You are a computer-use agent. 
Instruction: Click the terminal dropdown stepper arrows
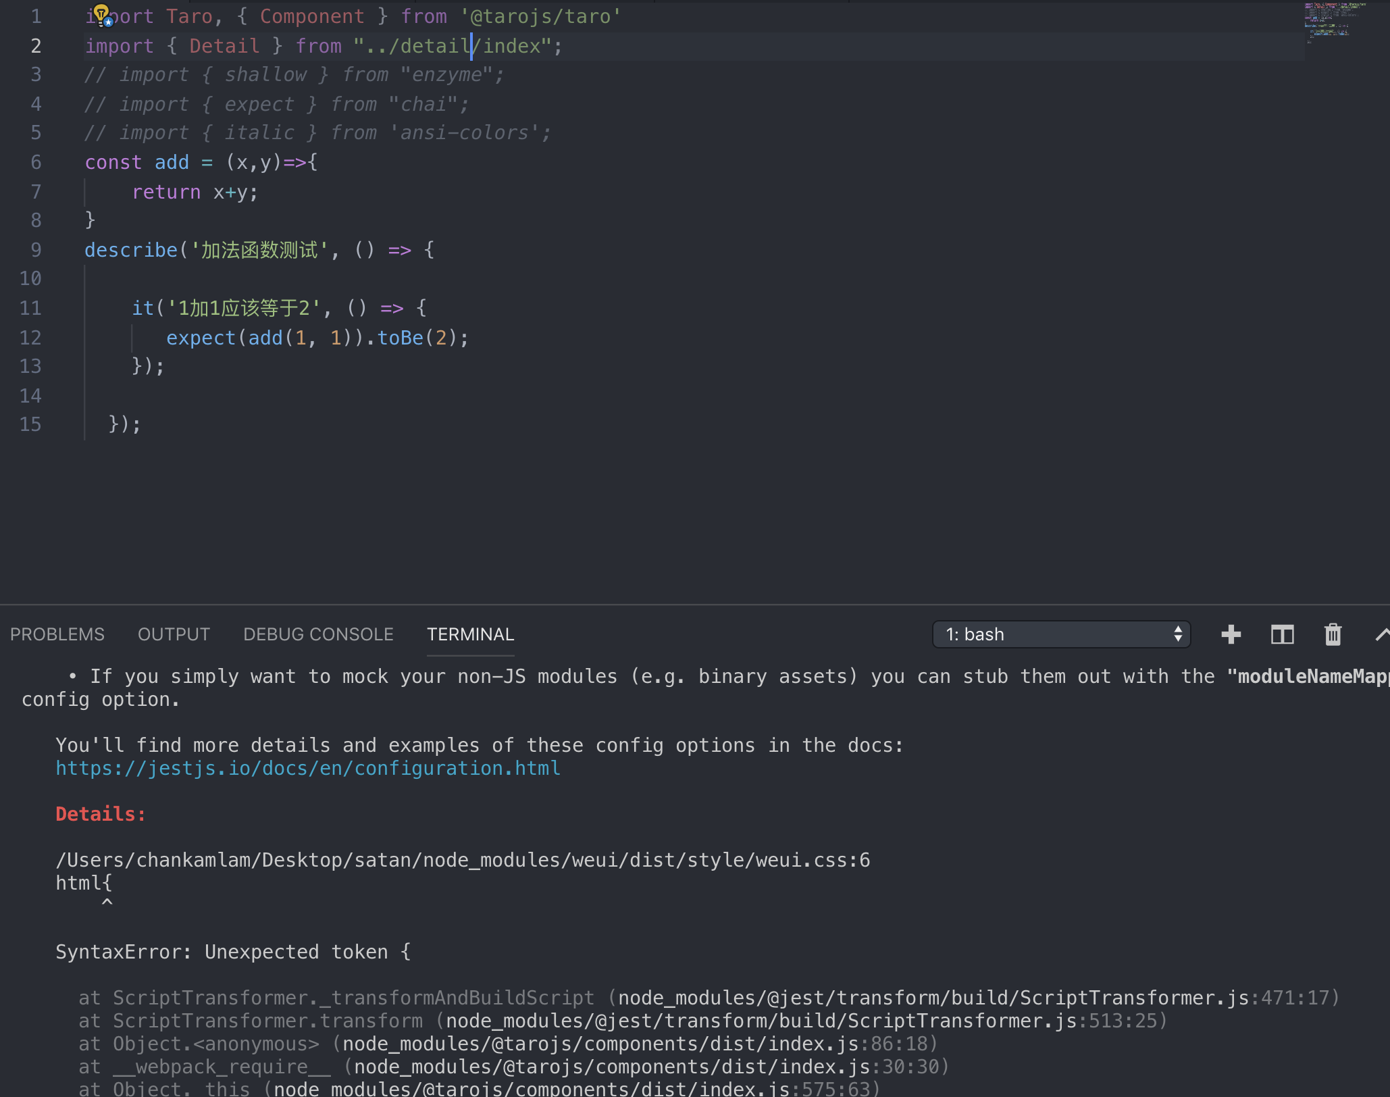coord(1178,634)
